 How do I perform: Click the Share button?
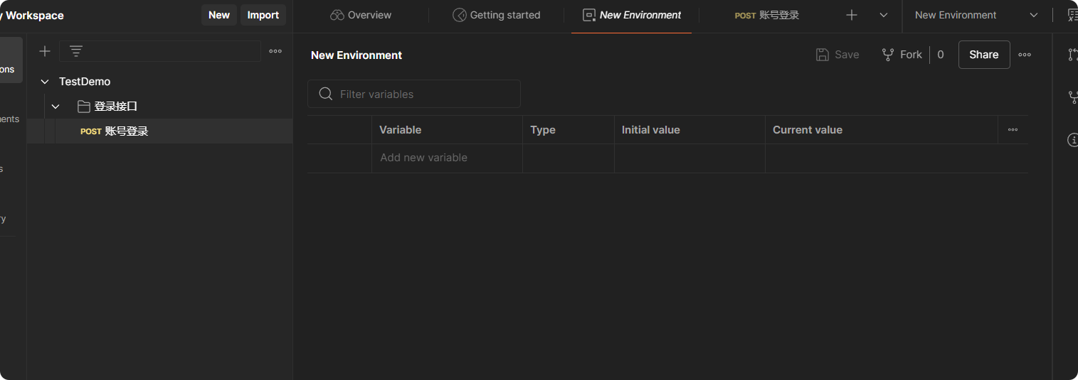[x=983, y=55]
